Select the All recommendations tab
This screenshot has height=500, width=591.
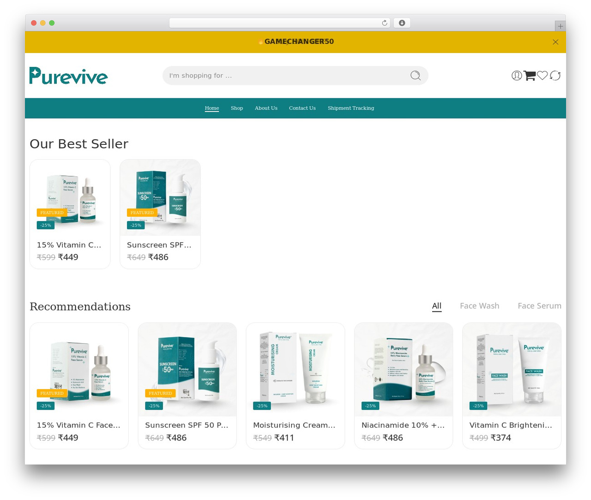437,306
